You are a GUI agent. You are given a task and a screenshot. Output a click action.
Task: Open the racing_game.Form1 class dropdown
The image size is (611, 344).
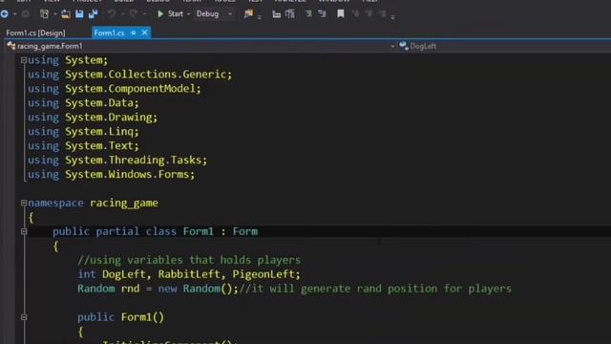[x=392, y=46]
